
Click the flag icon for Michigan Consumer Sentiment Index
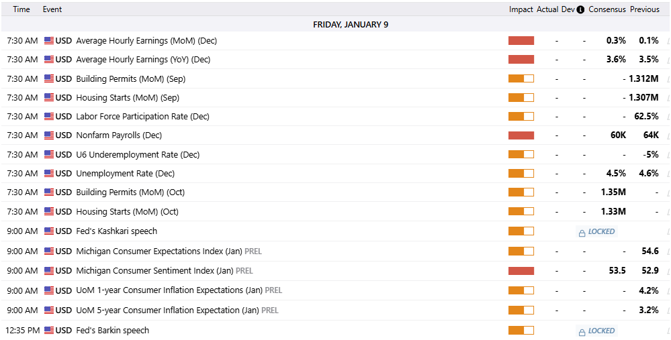tap(48, 271)
